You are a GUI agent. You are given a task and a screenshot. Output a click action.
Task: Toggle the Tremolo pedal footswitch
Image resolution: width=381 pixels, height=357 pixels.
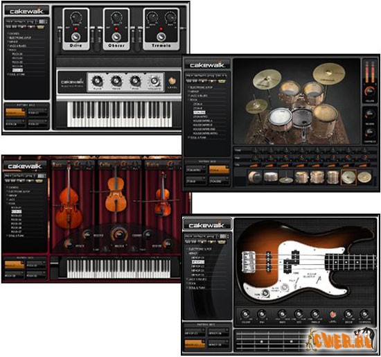coord(161,37)
